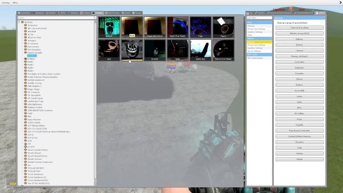Click the Effects cleanup button

pos(300,79)
